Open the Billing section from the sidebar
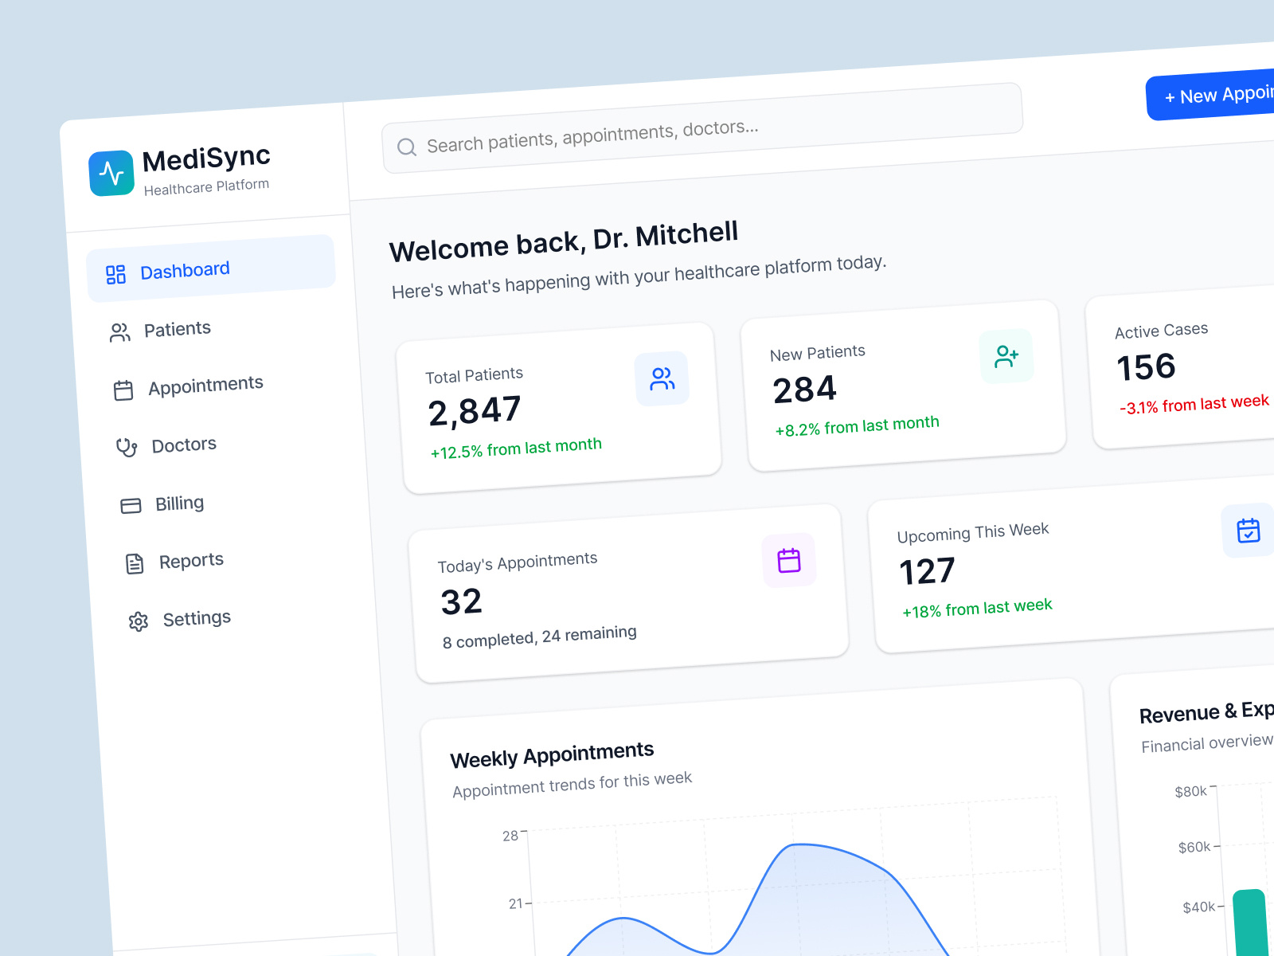This screenshot has height=956, width=1274. pos(179,503)
